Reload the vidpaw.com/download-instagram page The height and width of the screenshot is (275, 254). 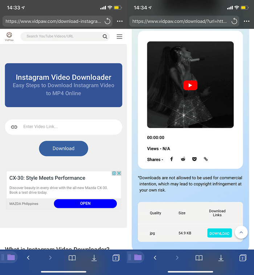coord(107,21)
